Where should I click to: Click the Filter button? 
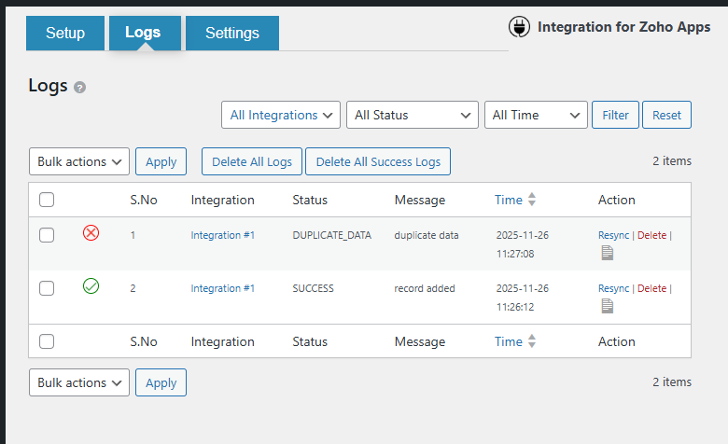pyautogui.click(x=615, y=115)
